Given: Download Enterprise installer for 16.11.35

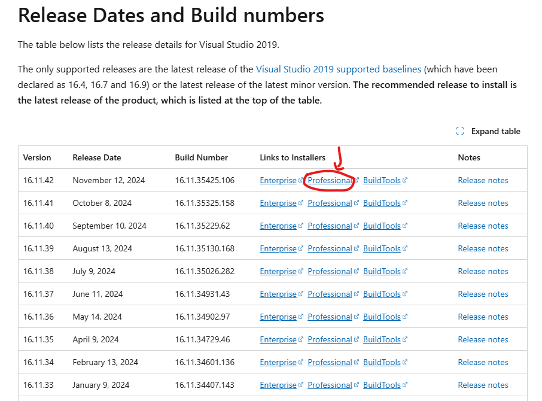Looking at the screenshot, I should (278, 340).
